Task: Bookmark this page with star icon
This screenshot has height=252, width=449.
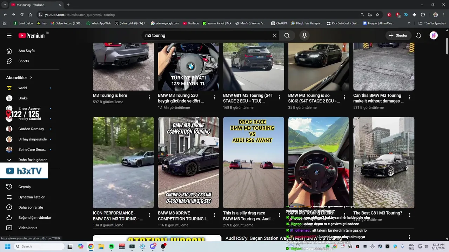Action: (377, 15)
